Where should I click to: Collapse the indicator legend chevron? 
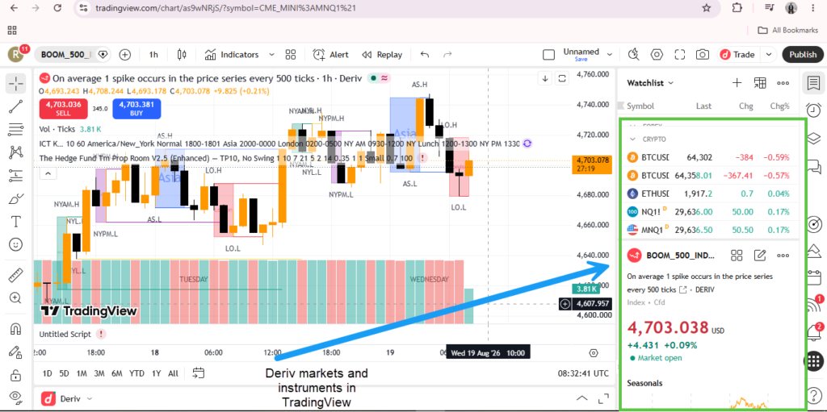pos(47,173)
